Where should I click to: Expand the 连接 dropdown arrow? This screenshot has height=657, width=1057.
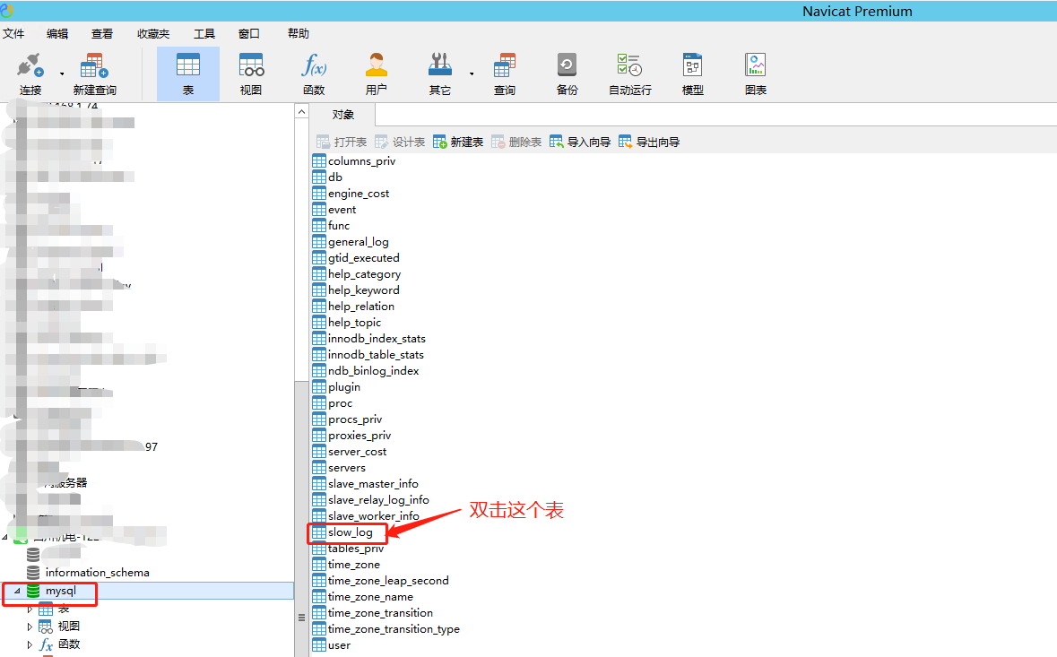pos(62,74)
